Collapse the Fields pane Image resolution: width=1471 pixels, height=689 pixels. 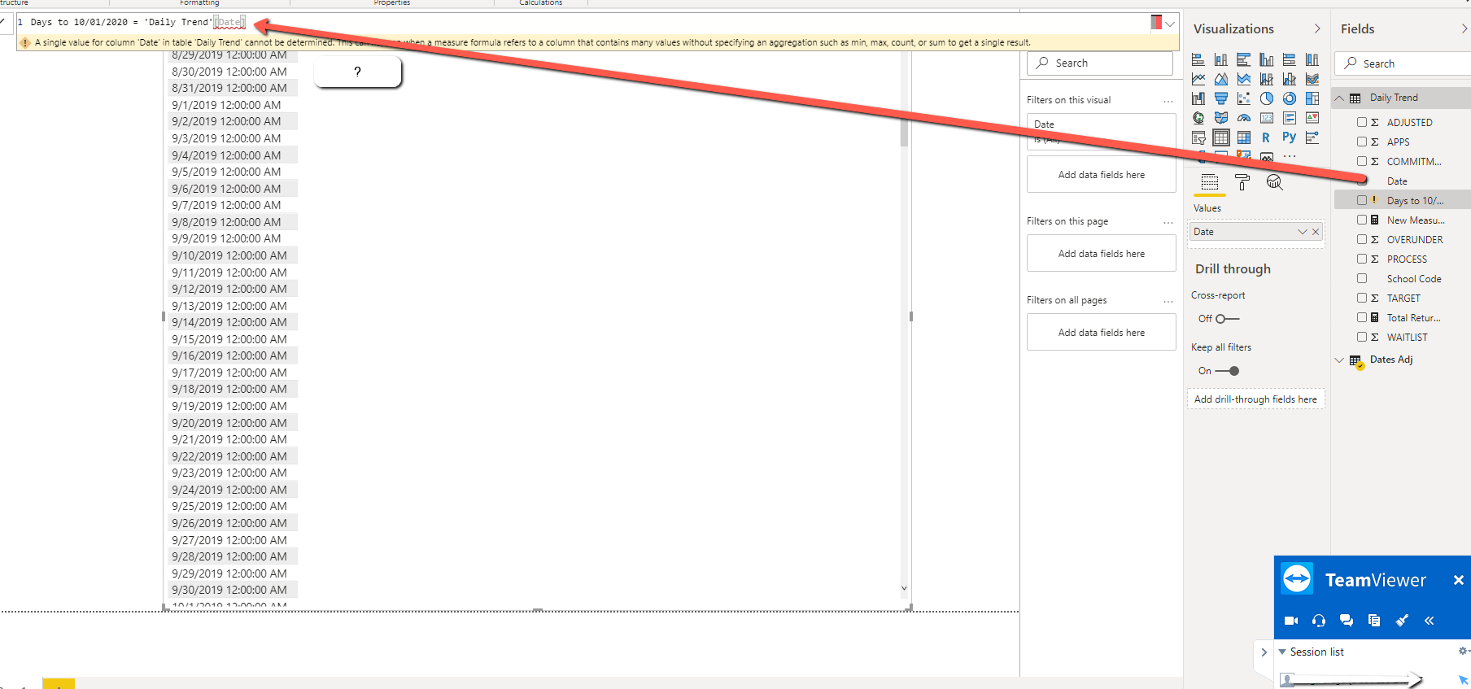click(x=1464, y=28)
